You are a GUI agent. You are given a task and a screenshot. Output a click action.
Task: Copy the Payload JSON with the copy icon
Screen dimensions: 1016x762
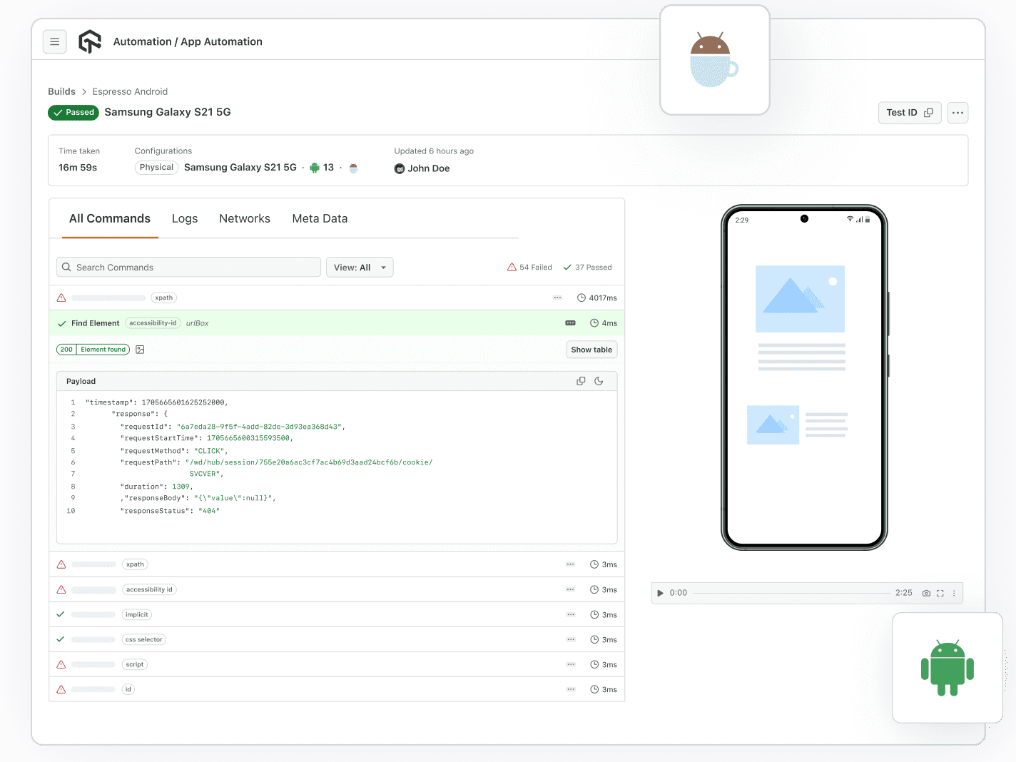pos(580,380)
